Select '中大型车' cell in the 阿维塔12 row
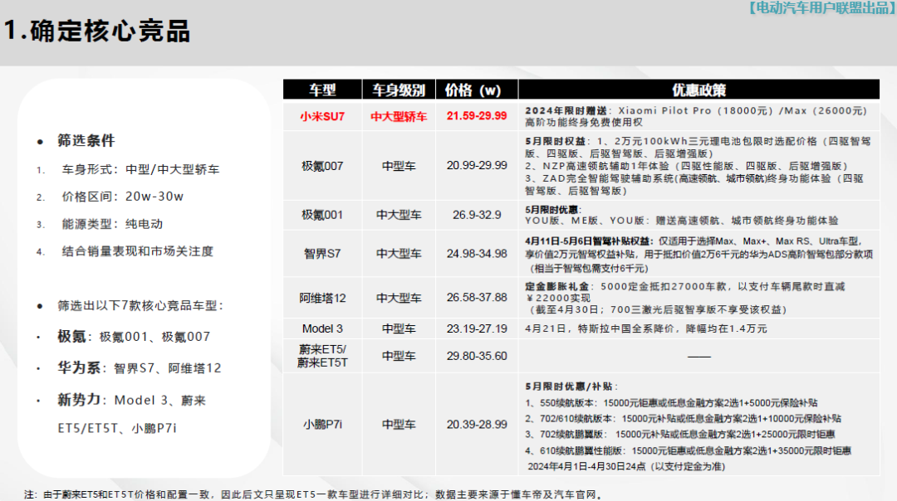 (399, 298)
